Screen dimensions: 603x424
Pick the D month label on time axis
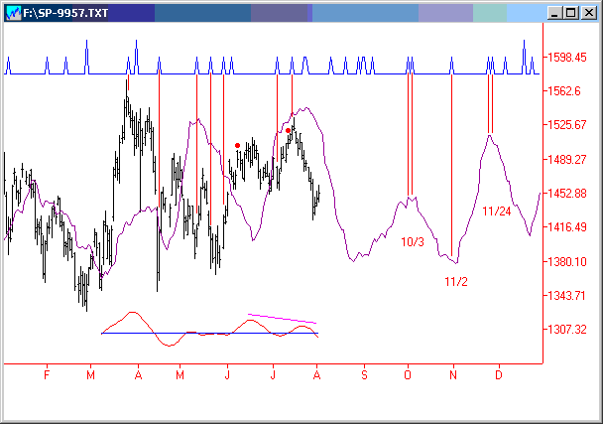point(498,375)
